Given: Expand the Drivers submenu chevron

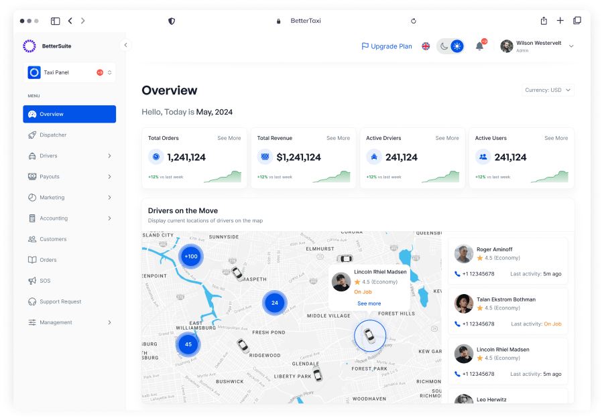Looking at the screenshot, I should 109,156.
